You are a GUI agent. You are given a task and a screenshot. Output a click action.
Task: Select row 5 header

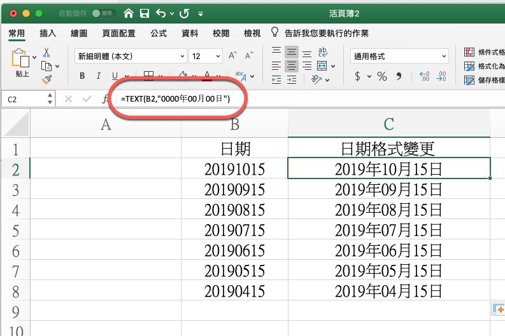[x=15, y=231]
